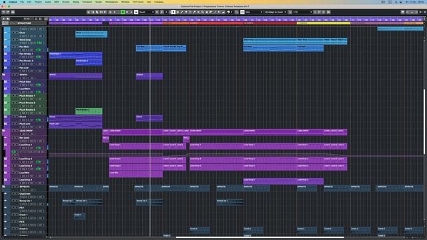Open the VST Cloud menu
Image resolution: width=427 pixels, height=240 pixels.
(x=138, y=2)
